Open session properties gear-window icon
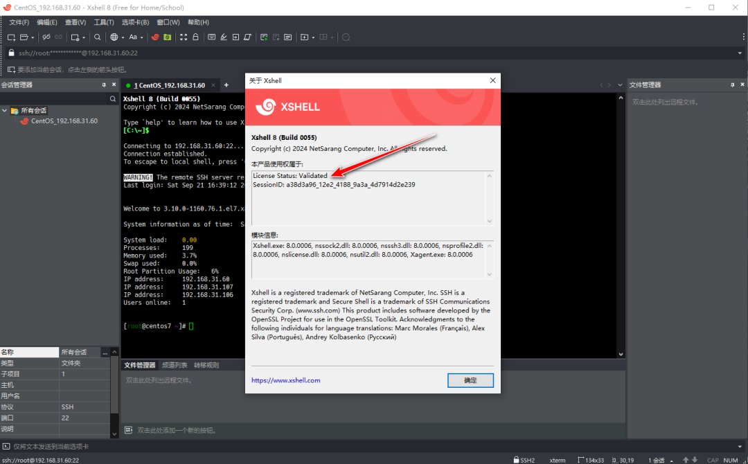 (75, 37)
